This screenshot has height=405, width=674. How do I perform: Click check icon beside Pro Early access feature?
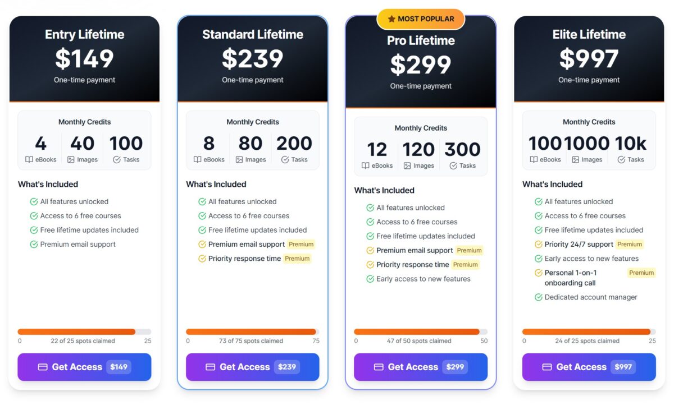370,279
